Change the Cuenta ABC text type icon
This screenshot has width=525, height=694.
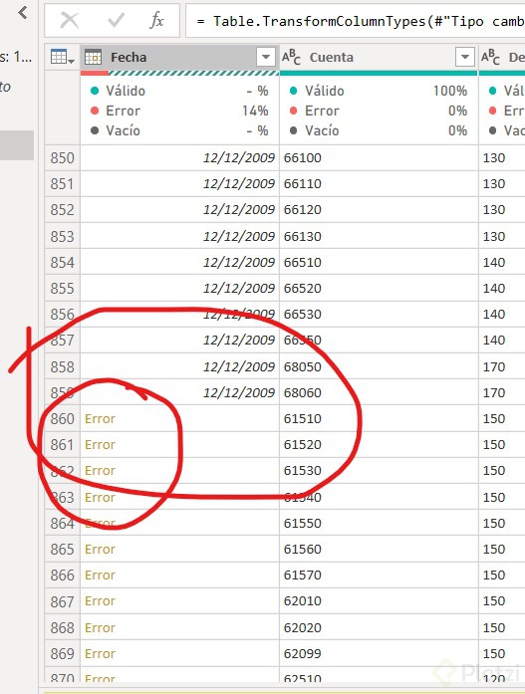tap(291, 57)
